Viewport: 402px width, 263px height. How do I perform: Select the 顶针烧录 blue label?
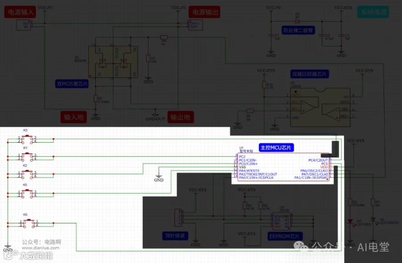pos(176,236)
